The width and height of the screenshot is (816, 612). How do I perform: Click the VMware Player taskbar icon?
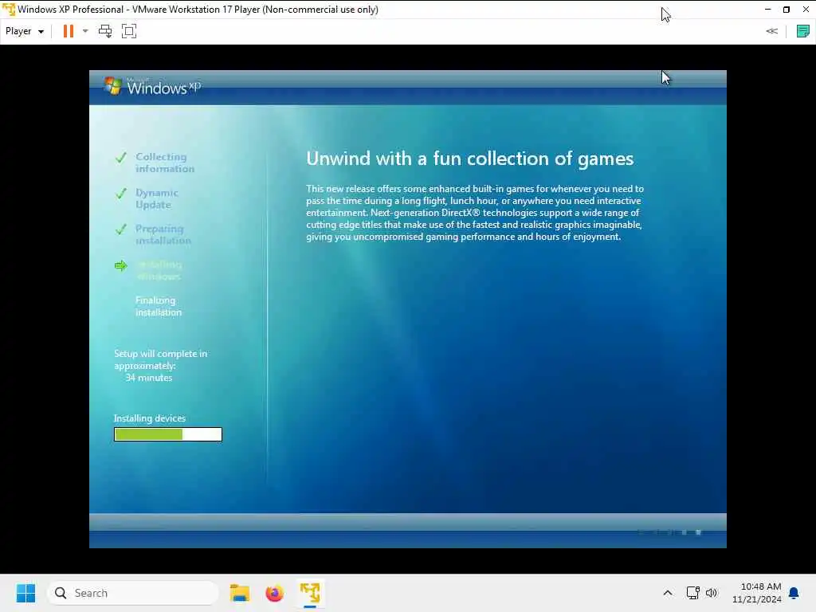pyautogui.click(x=310, y=593)
